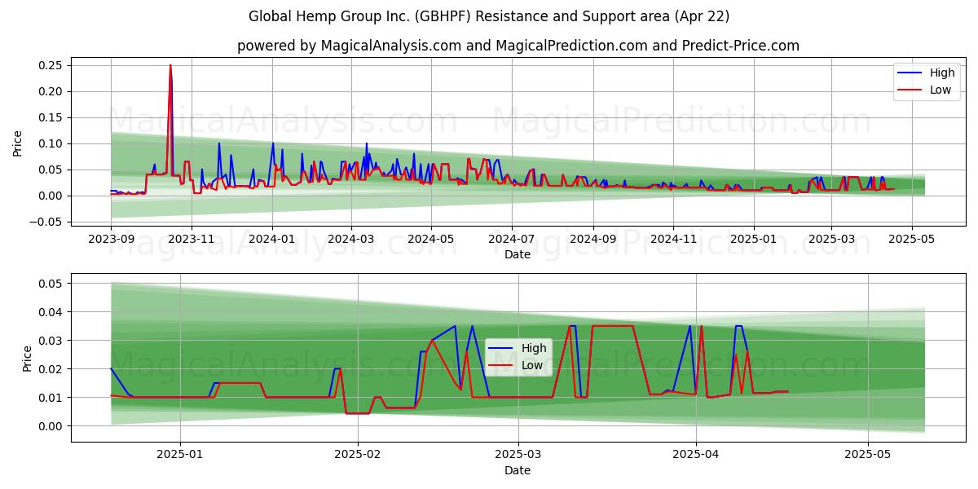Click the '2023-09' tick label
The width and height of the screenshot is (978, 489).
[111, 239]
